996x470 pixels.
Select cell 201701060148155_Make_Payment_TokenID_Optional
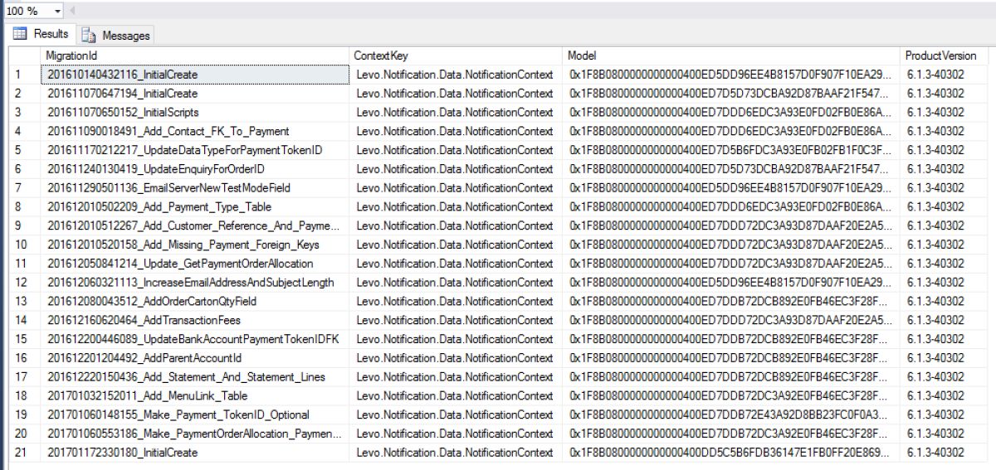pyautogui.click(x=196, y=414)
